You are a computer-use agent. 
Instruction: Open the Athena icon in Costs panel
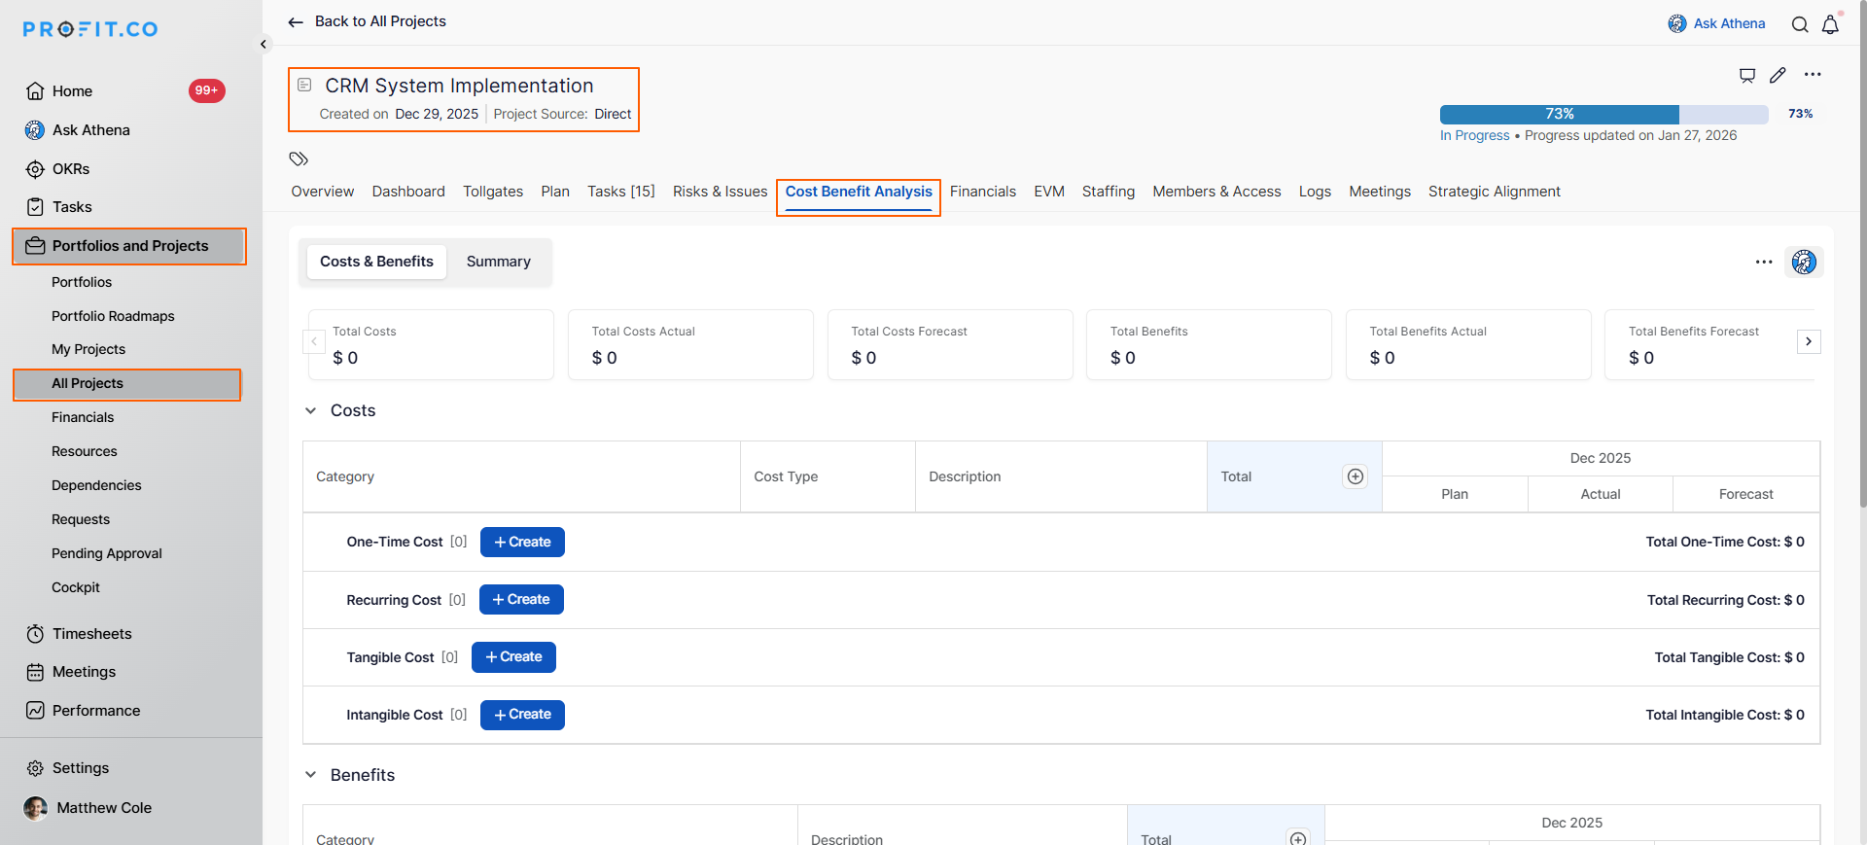pos(1804,262)
